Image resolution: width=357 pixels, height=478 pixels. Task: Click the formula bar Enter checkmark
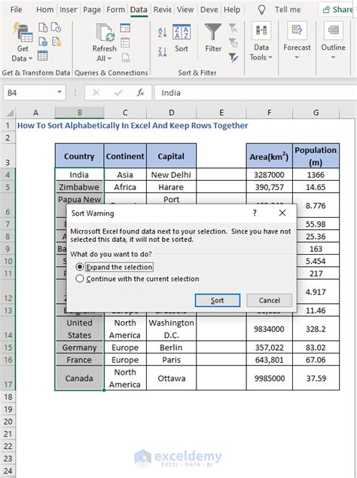click(x=118, y=93)
